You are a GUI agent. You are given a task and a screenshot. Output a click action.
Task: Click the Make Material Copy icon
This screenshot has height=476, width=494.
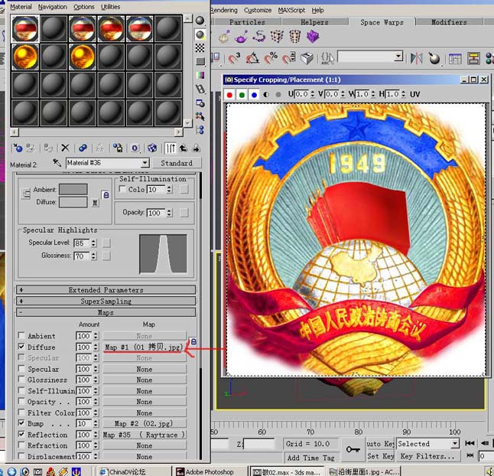coord(83,148)
